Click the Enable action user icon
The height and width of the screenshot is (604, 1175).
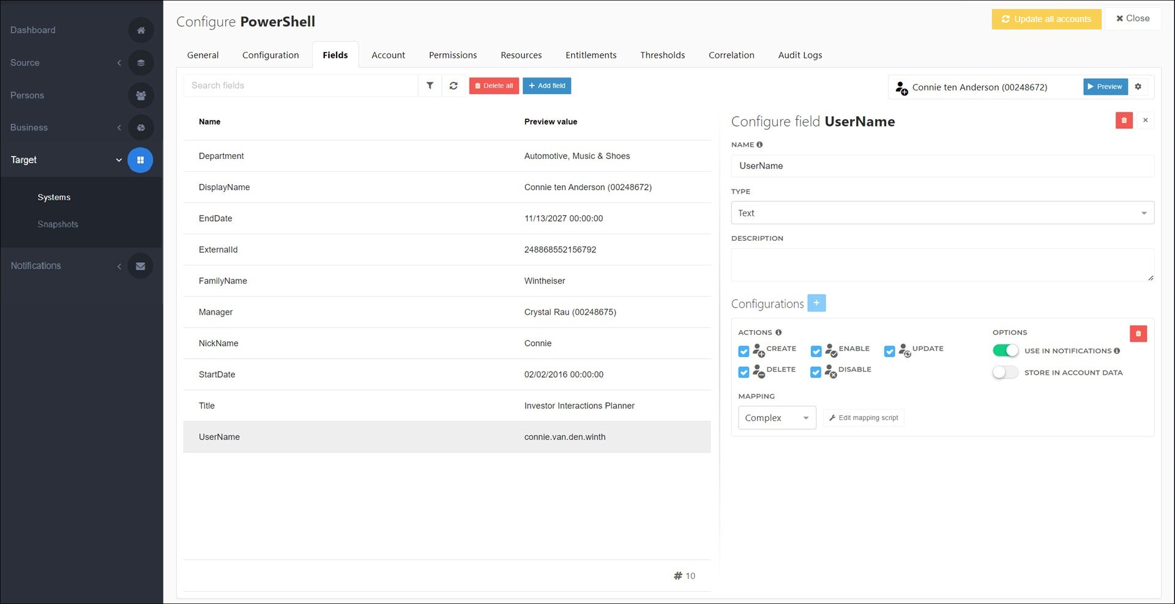click(831, 350)
